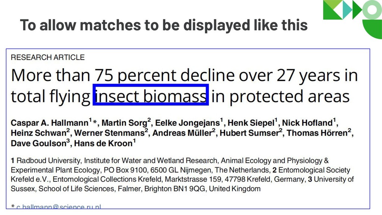Click the words 'protected areas' in headline
Viewport: 382px width, 215px height.
[x=289, y=96]
